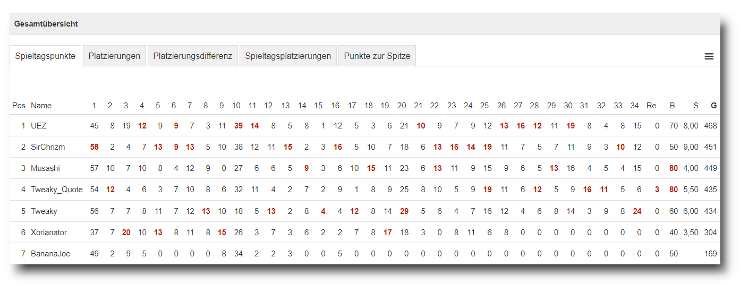Open the Xorianator player entry
Screen dimensions: 740x284
tap(49, 233)
